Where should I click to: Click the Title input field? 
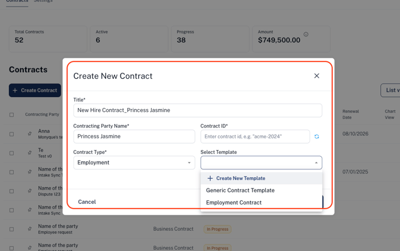pos(198,110)
